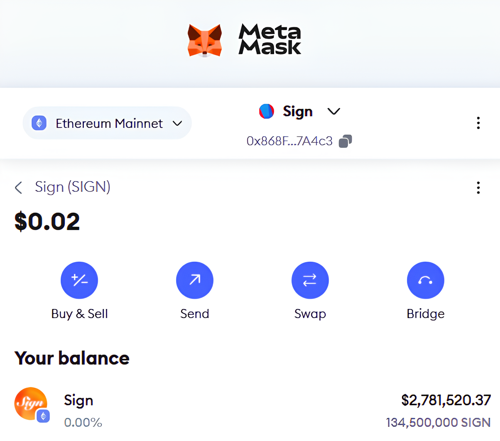Expand the Ethereum Mainnet network selector

[107, 123]
